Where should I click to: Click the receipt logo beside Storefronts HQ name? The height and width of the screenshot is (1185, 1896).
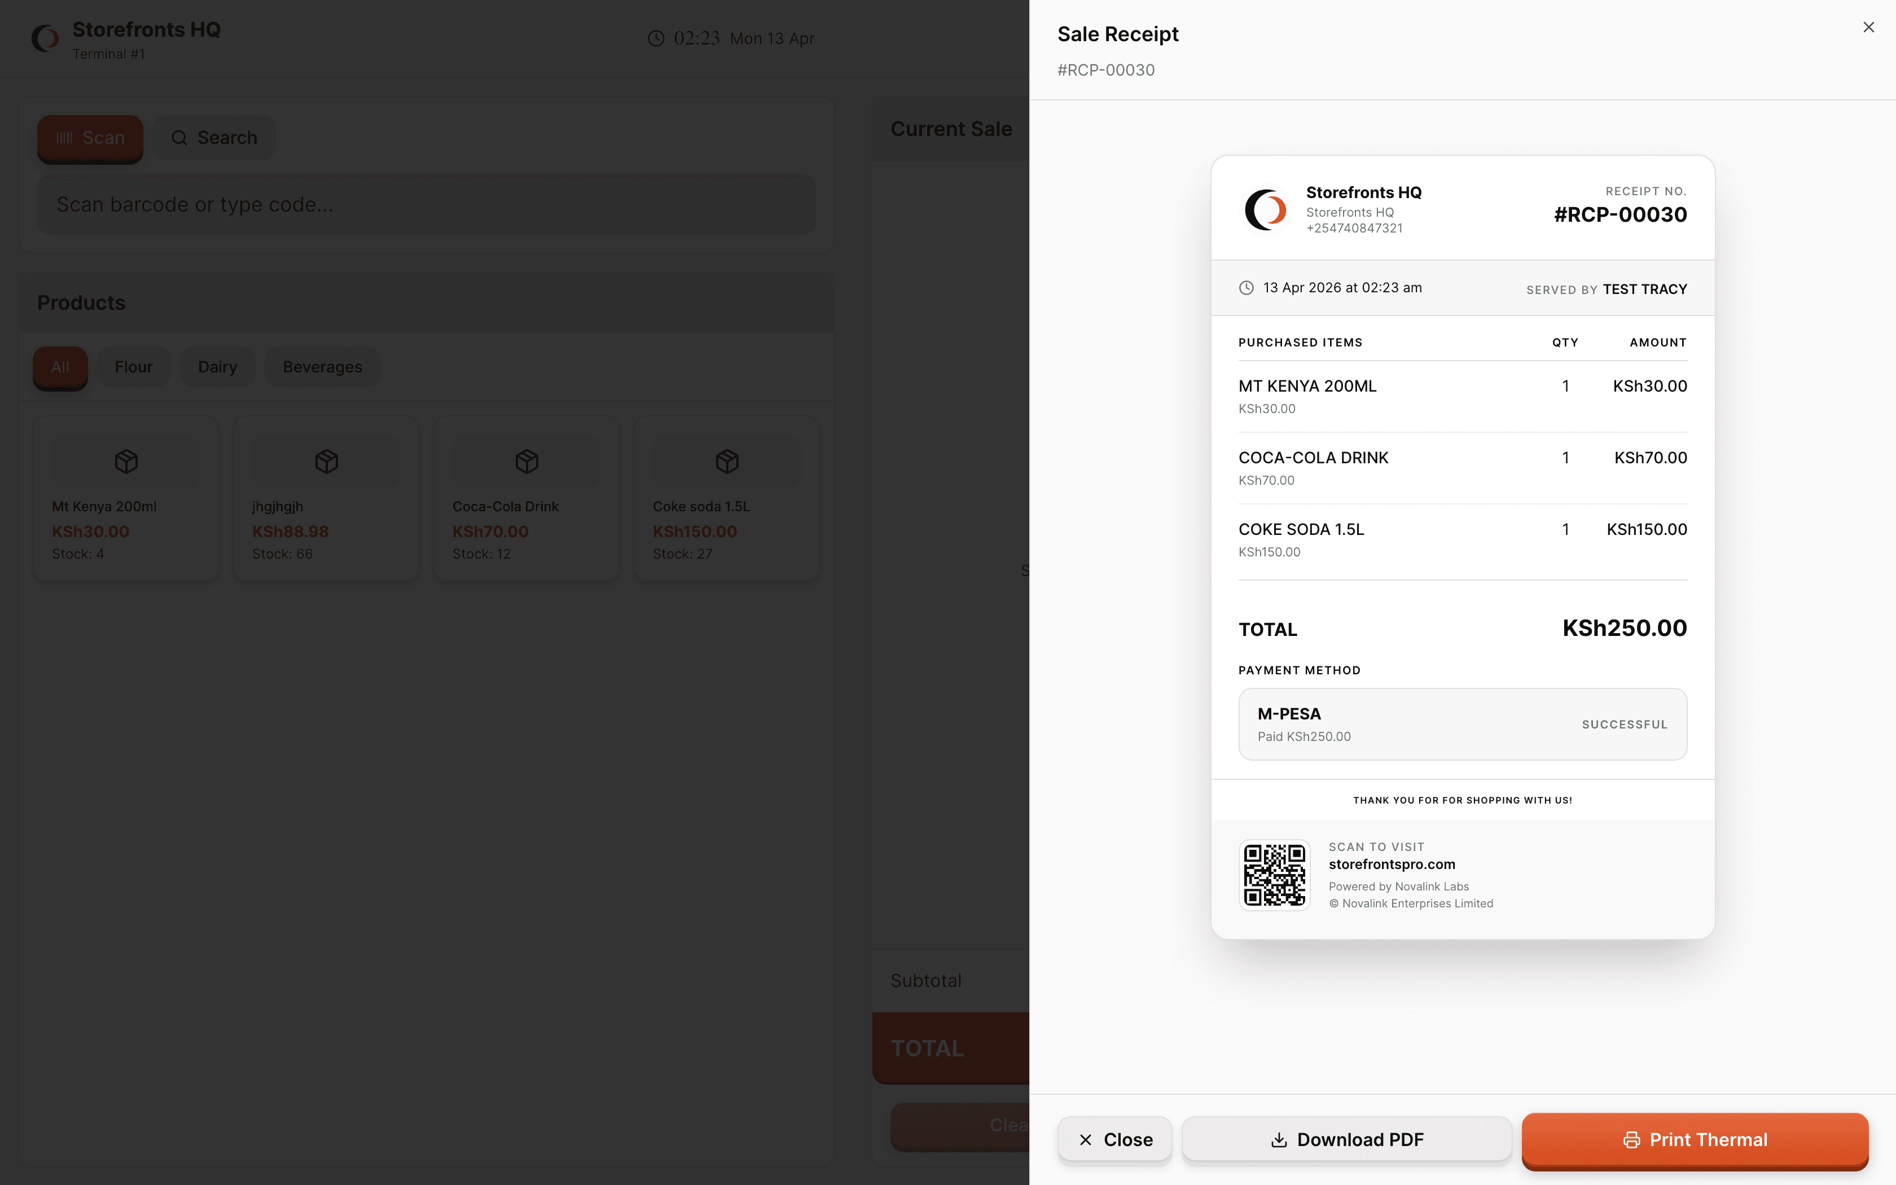pyautogui.click(x=1265, y=209)
